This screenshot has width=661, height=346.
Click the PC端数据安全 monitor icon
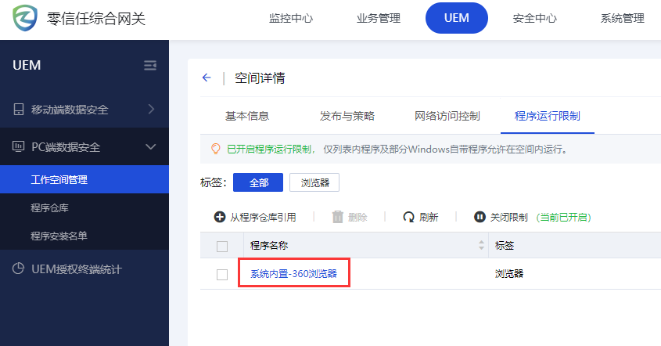point(19,146)
